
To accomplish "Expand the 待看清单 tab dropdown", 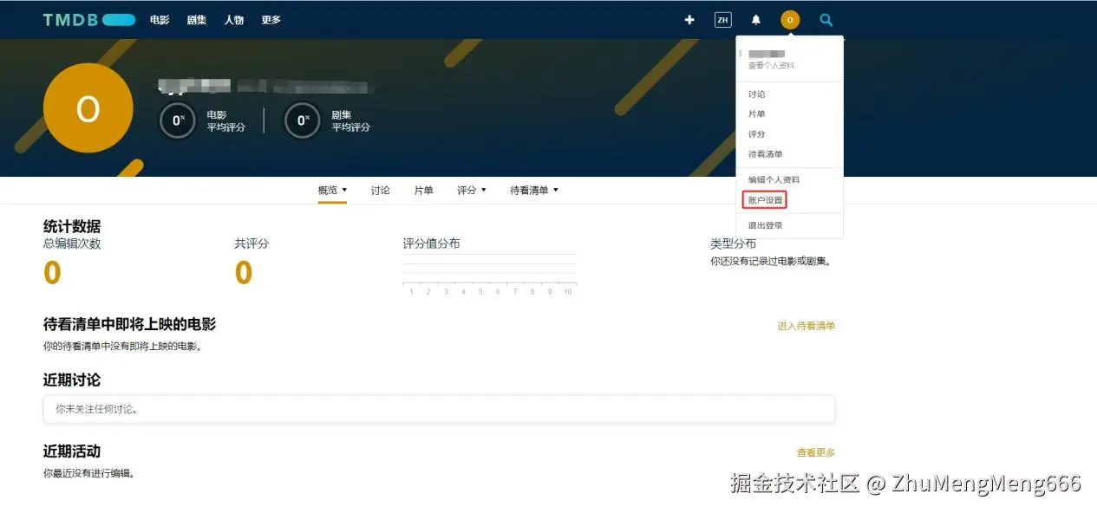I will [534, 191].
